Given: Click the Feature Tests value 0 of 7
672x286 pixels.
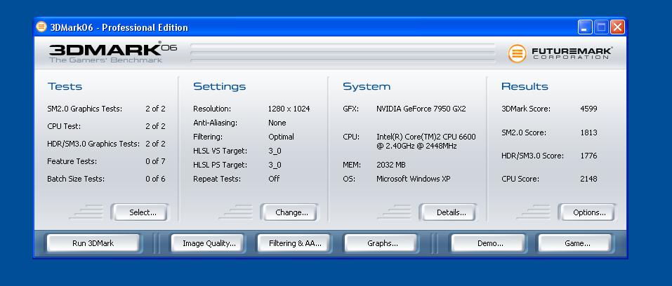Looking at the screenshot, I should tap(155, 161).
